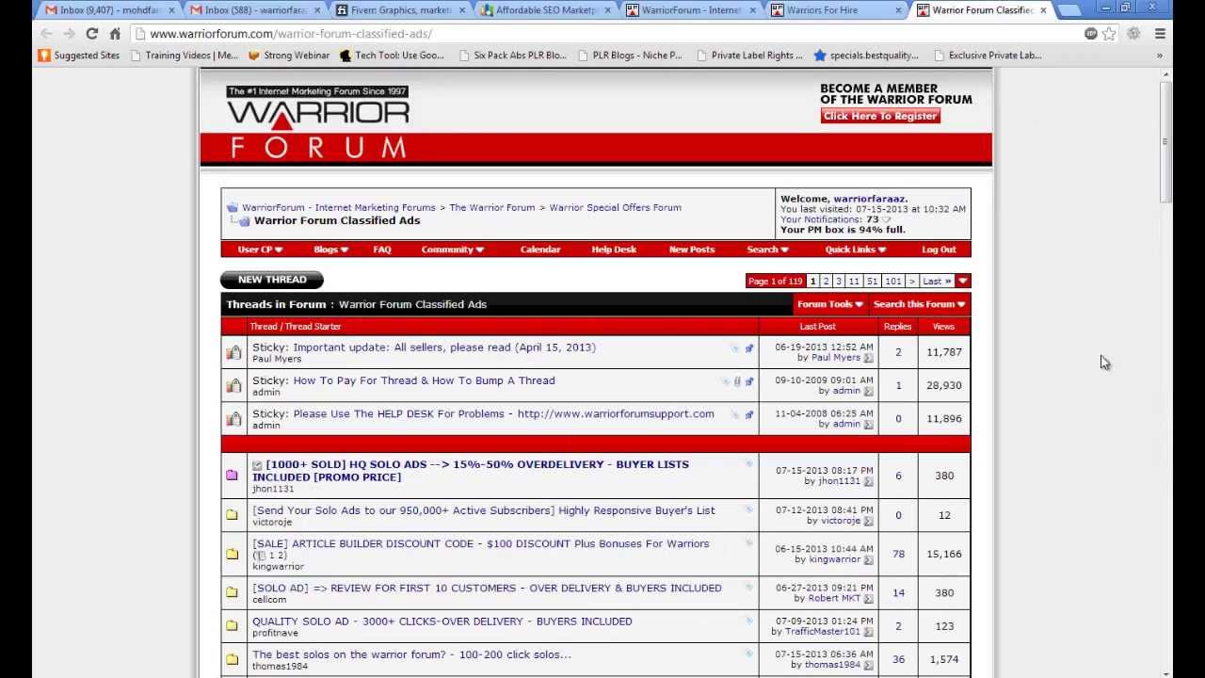Image resolution: width=1205 pixels, height=678 pixels.
Task: Expand the Community dropdown menu
Action: [452, 250]
